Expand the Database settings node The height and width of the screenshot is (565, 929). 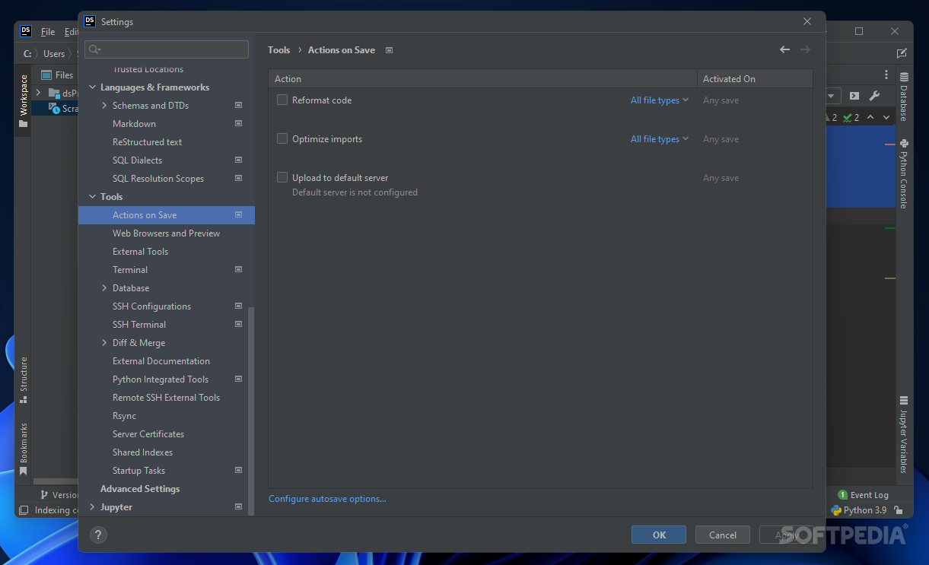pyautogui.click(x=104, y=288)
